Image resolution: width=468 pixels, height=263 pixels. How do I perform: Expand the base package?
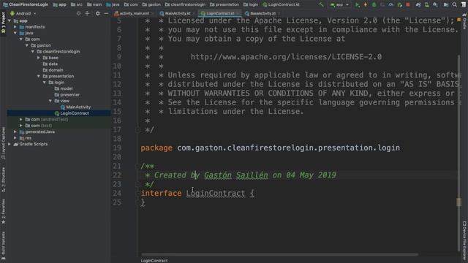click(x=39, y=58)
